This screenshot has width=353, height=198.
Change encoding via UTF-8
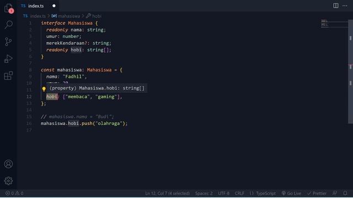point(223,193)
